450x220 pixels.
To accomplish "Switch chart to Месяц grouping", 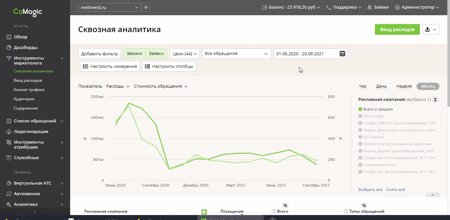I will [x=428, y=86].
